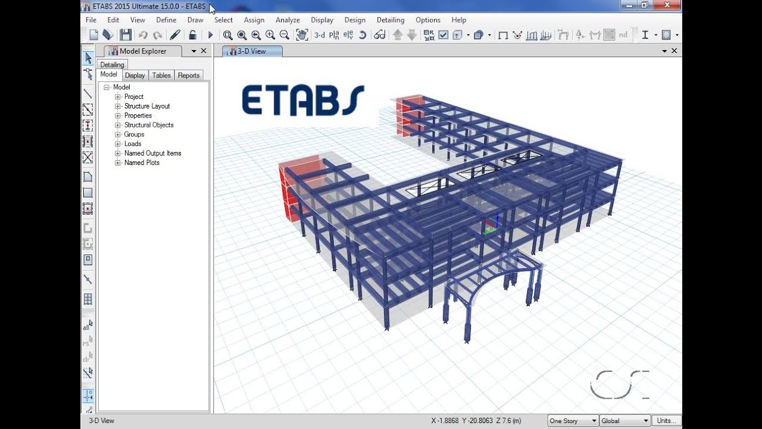
Task: Run analysis with the play arrow icon
Action: (210, 35)
